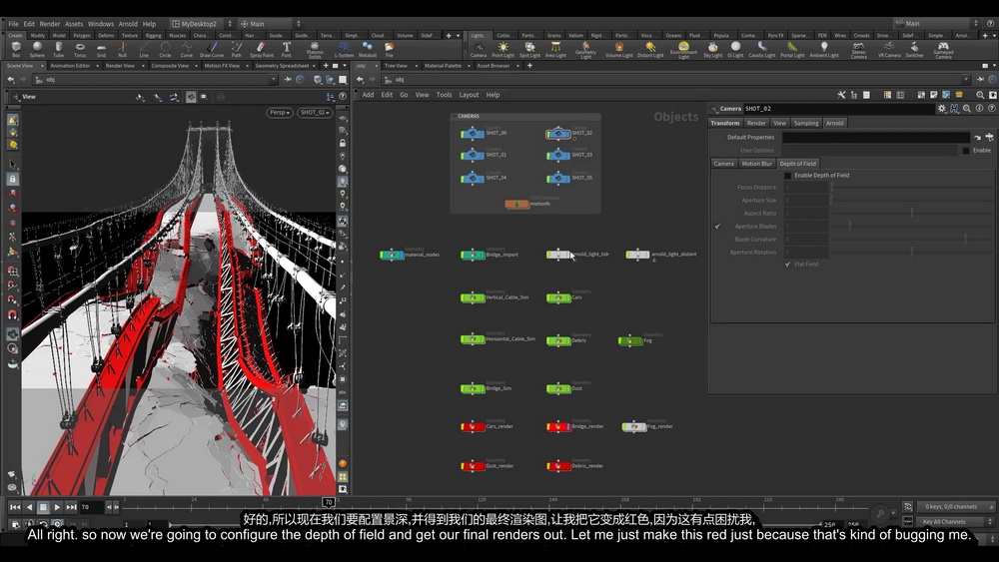Select the Font shelf tool
The height and width of the screenshot is (562, 999).
[286, 50]
